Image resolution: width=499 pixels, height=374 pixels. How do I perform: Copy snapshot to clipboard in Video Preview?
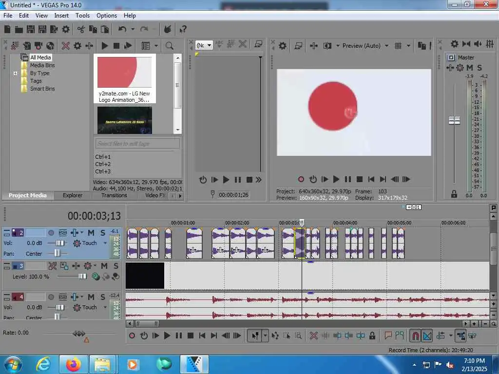point(422,46)
